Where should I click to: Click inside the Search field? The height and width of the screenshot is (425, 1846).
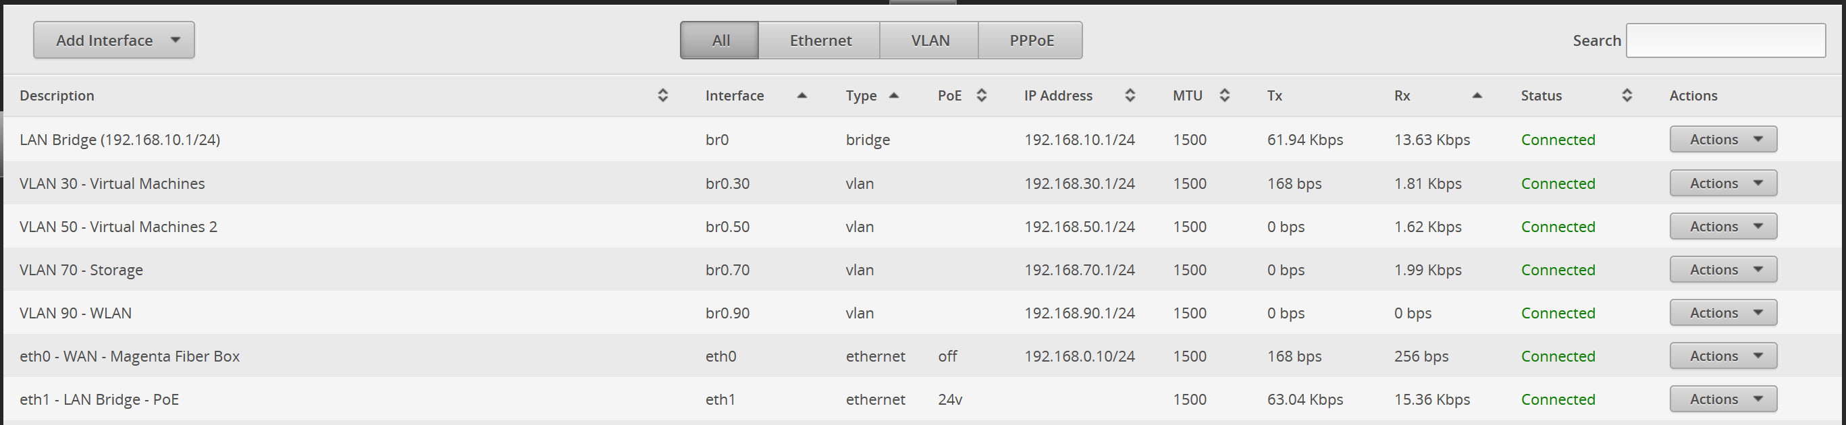pos(1726,40)
